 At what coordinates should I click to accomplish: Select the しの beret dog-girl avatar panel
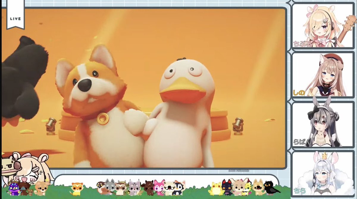(x=323, y=74)
